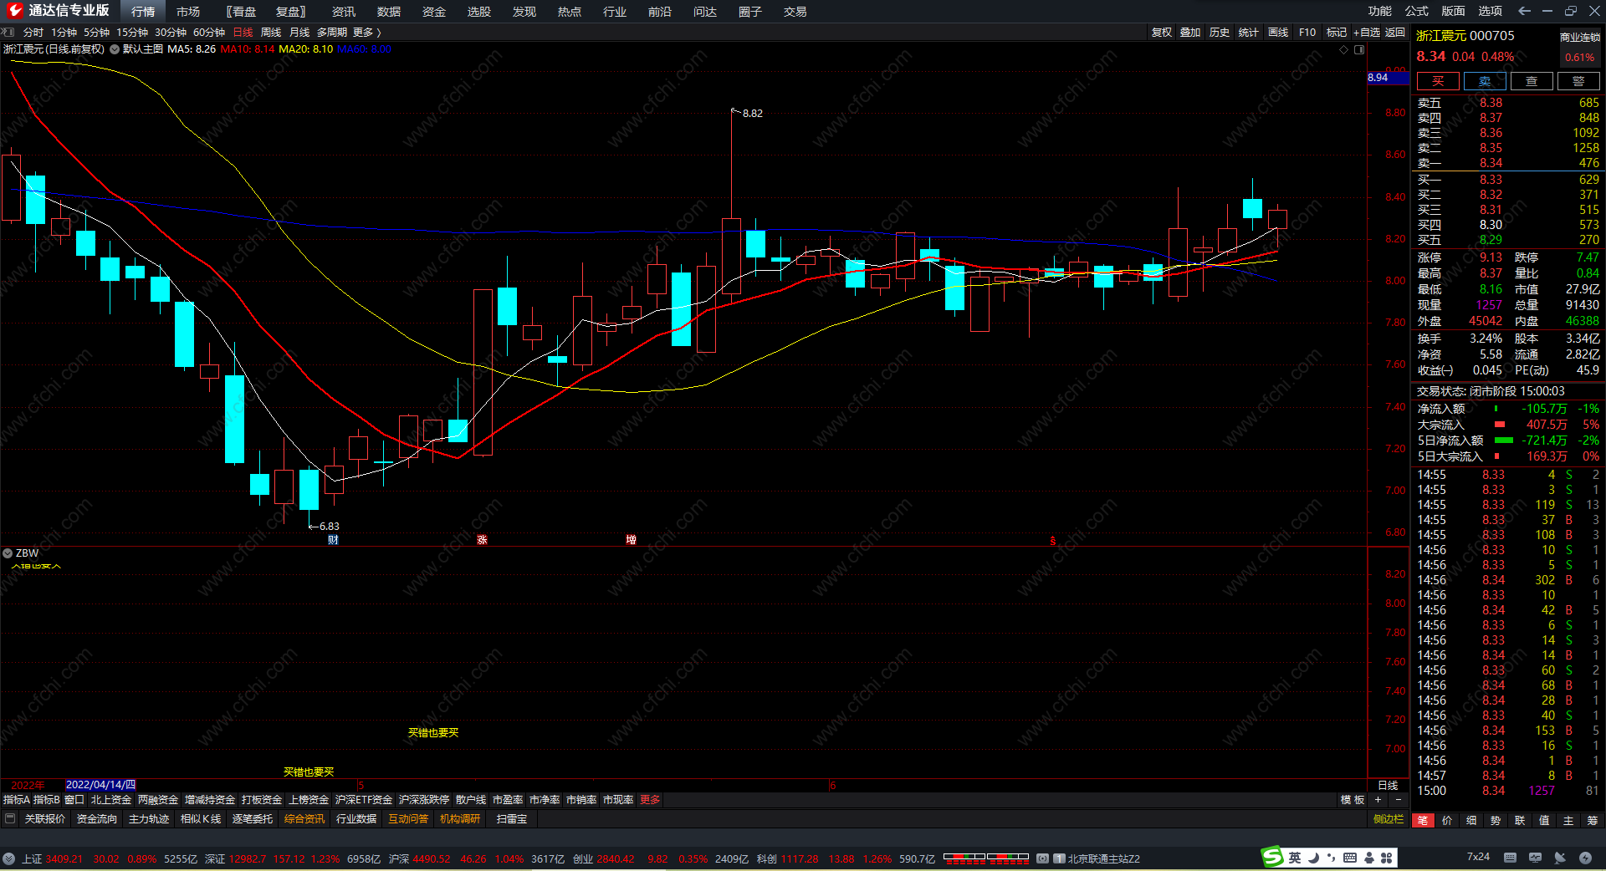Screen dimensions: 1606x871
Task: Open the 指标B indicator selector
Action: pyautogui.click(x=47, y=800)
